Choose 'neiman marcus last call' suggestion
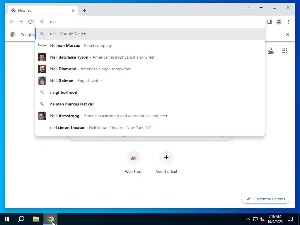 [150, 104]
